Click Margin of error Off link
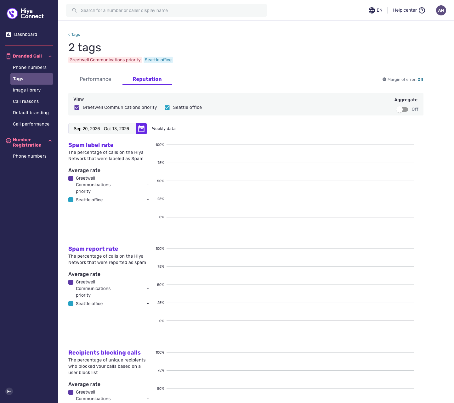 click(420, 80)
